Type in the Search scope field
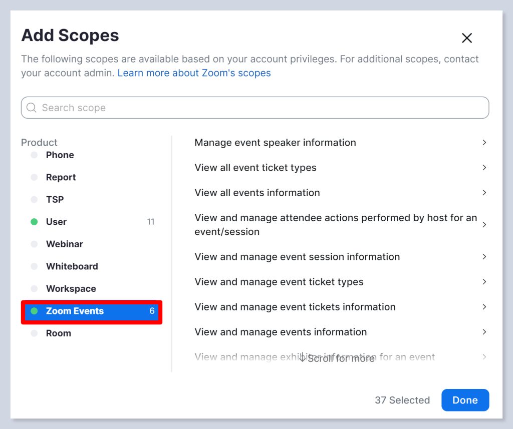The height and width of the screenshot is (429, 513). [x=261, y=108]
